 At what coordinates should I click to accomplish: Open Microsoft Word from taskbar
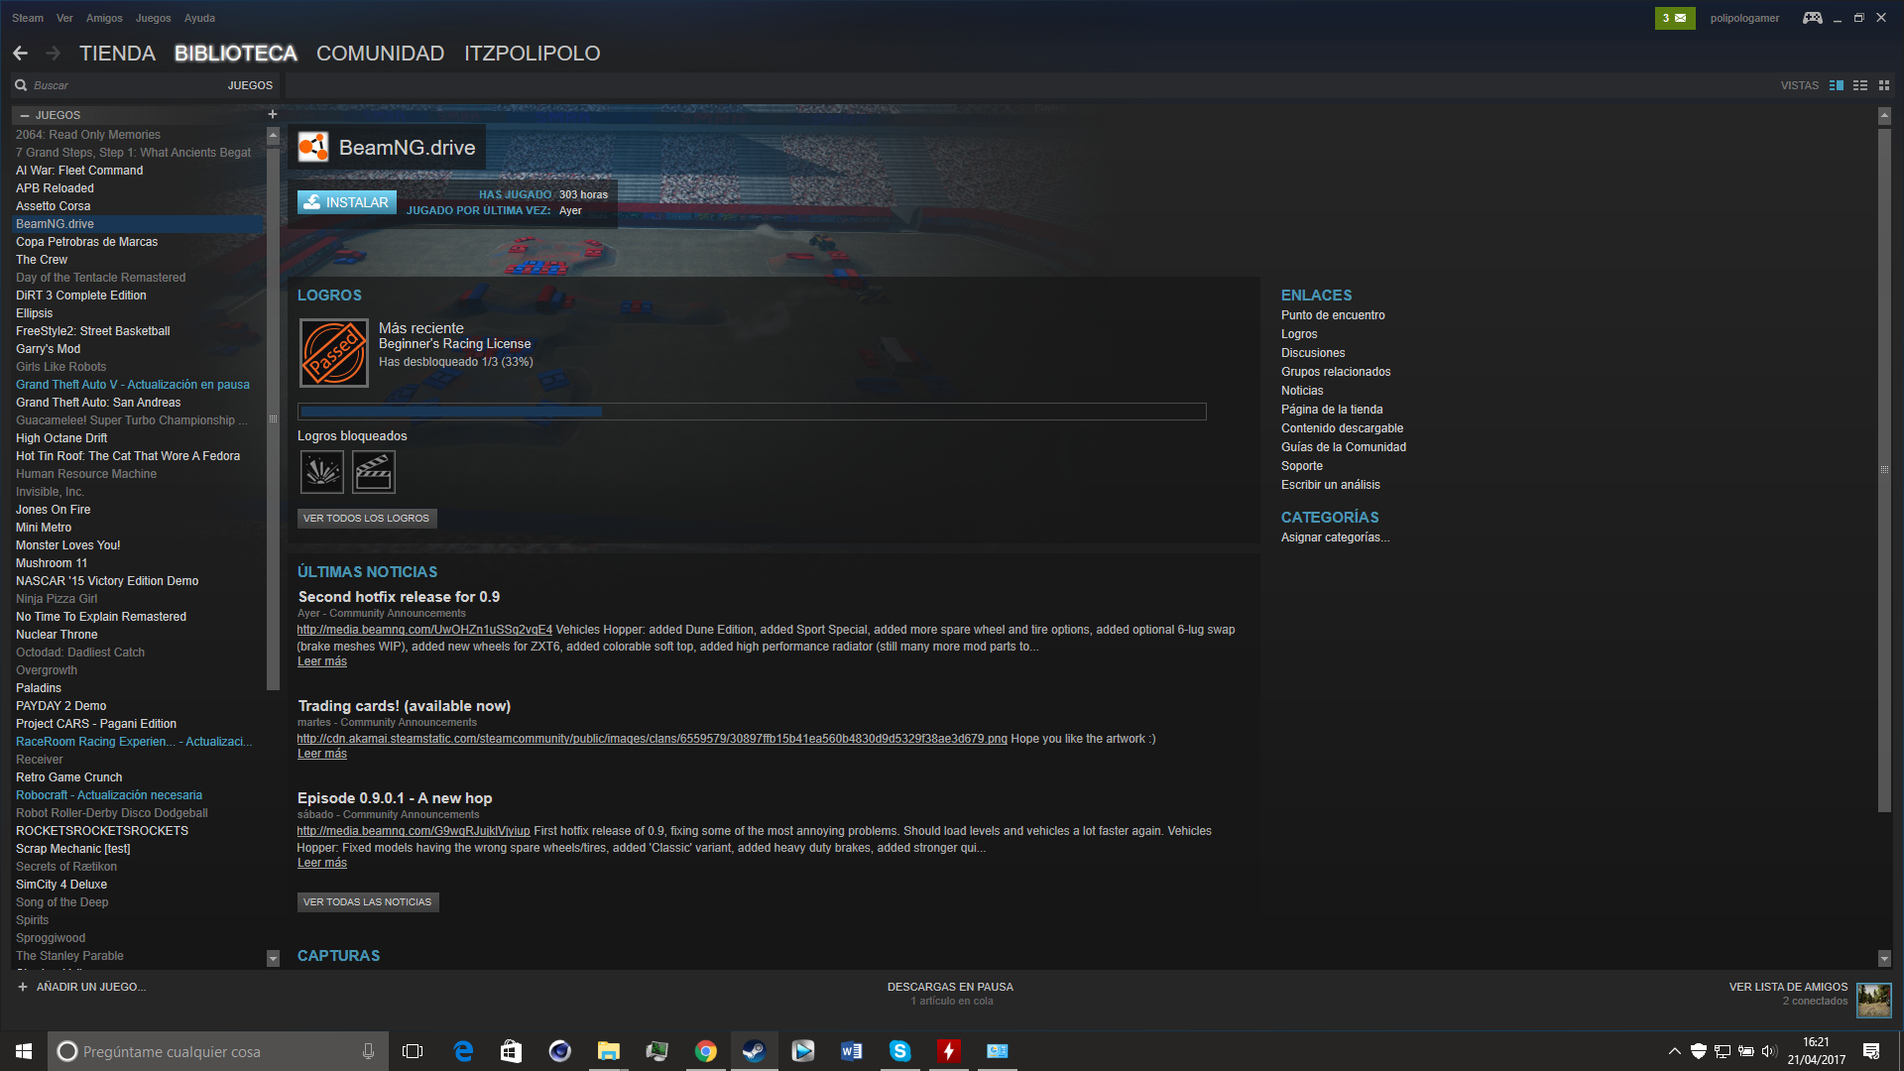(852, 1051)
